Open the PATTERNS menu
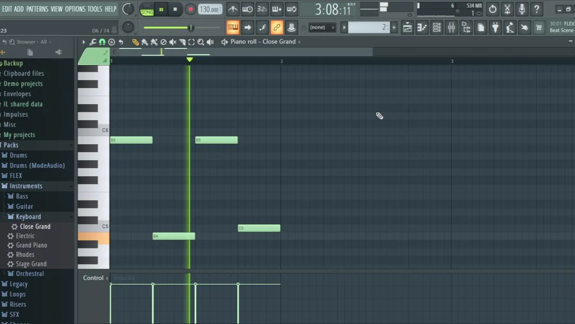 37,9
